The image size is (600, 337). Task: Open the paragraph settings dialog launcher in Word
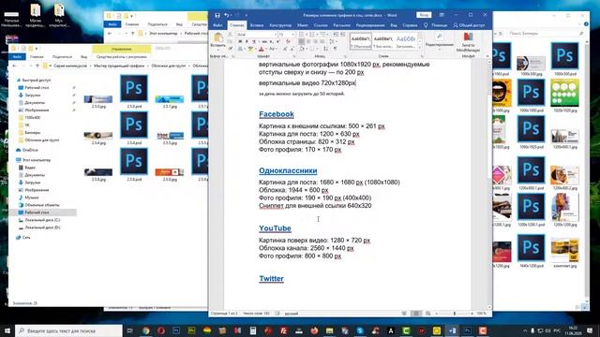[x=345, y=56]
